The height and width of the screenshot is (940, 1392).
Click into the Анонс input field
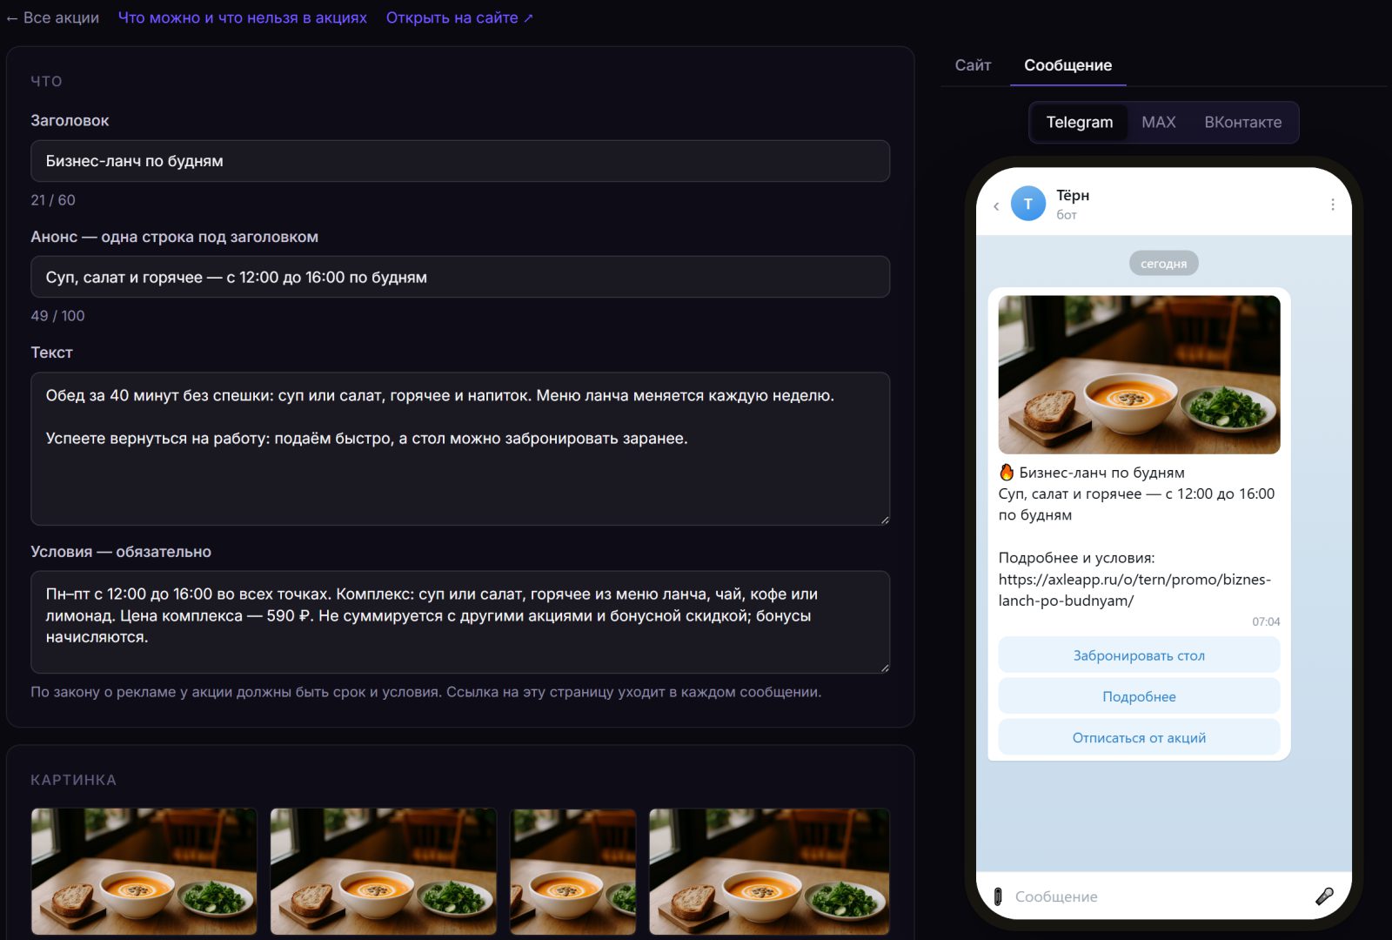coord(460,277)
